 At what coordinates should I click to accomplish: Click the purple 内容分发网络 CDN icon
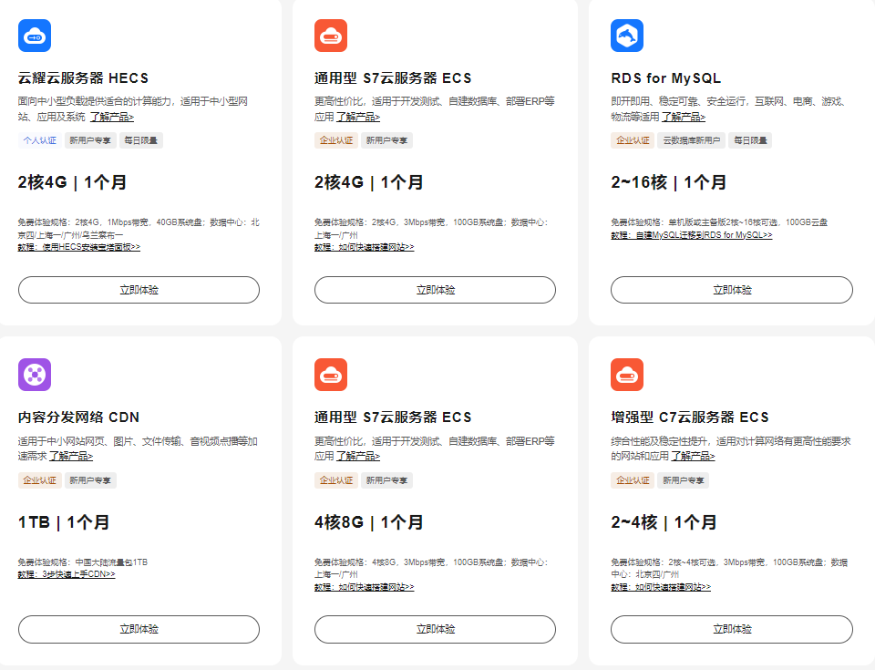click(x=35, y=375)
